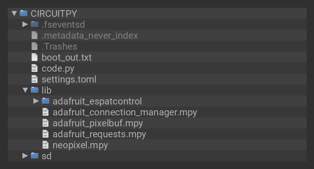Select adafruit_connection_manager.mpy in lib
The height and width of the screenshot is (169, 314).
[x=125, y=112]
